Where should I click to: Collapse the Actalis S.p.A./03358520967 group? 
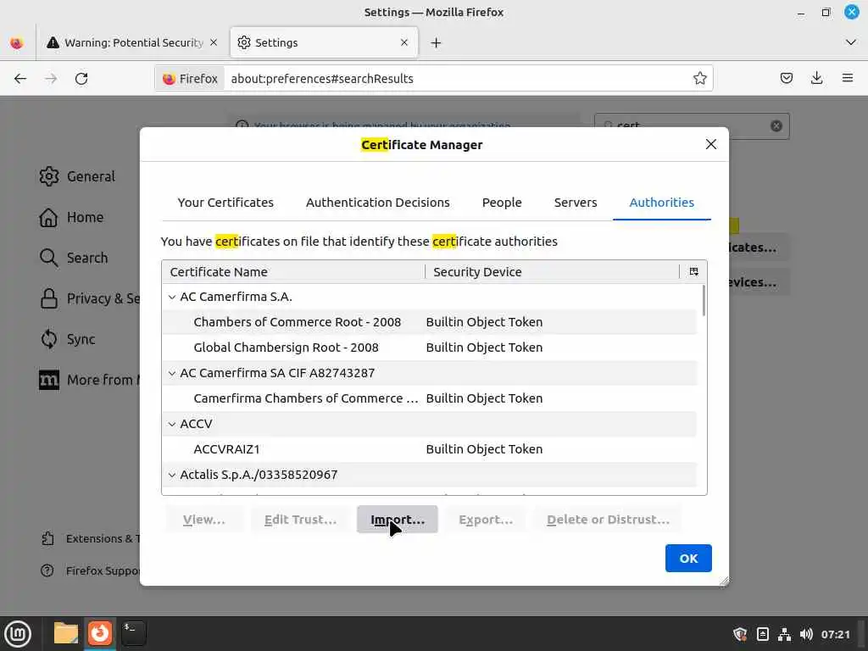[171, 476]
